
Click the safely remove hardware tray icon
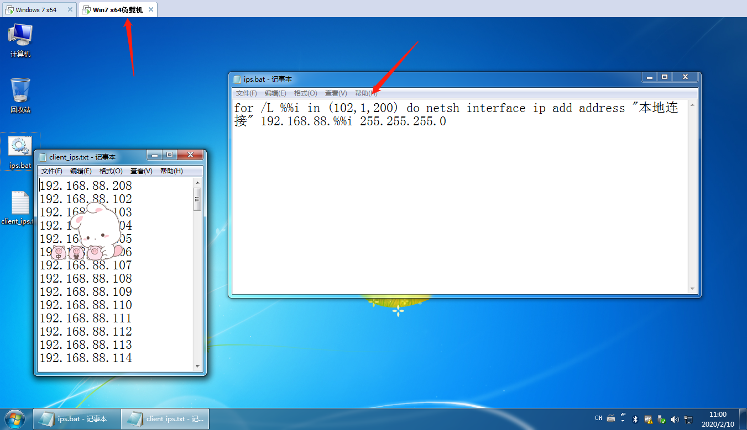coord(661,420)
